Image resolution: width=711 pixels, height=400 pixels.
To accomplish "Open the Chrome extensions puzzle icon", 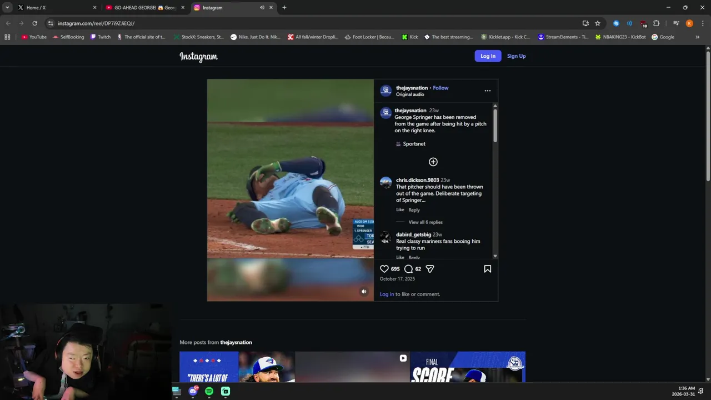I will [x=657, y=23].
